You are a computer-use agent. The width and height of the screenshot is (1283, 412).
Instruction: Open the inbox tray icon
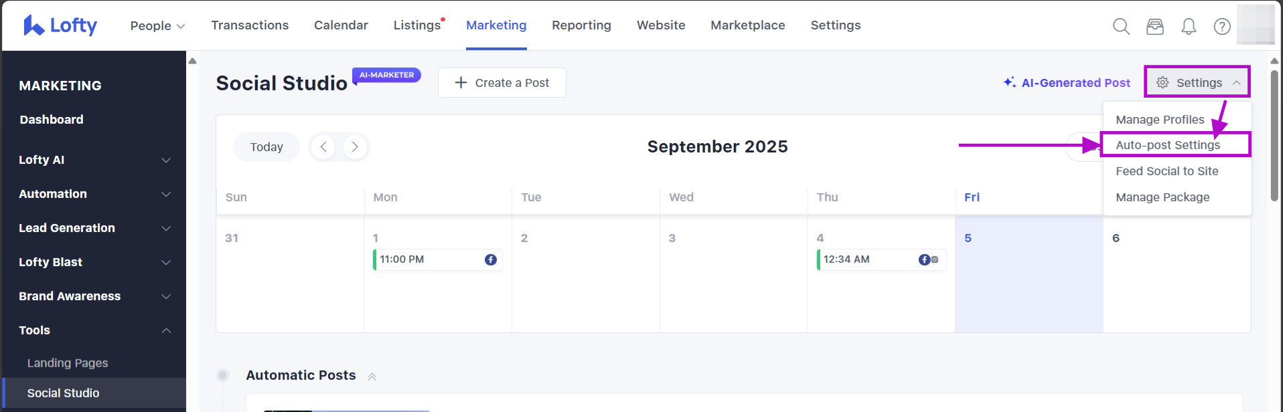[1155, 26]
